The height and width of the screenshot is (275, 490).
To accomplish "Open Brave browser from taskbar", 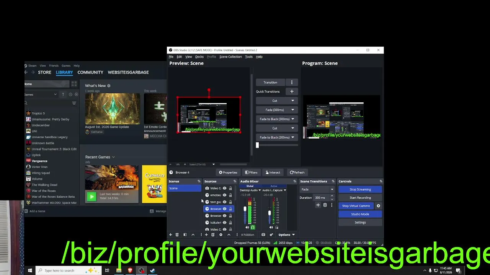I will tap(130, 270).
